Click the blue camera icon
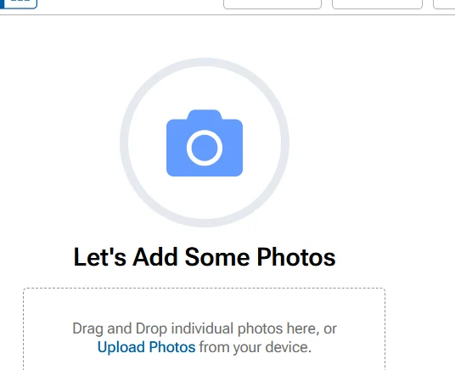455x370 pixels. pos(205,143)
